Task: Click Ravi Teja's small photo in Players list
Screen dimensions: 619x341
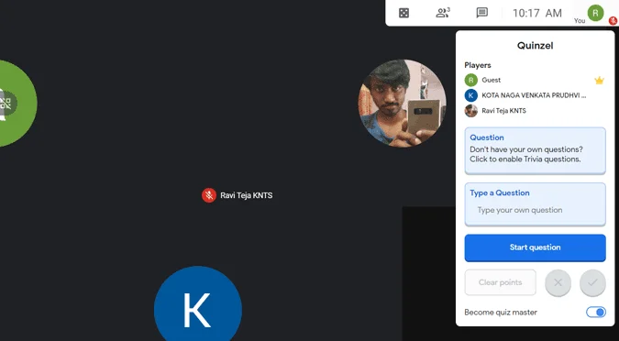Action: click(x=471, y=111)
